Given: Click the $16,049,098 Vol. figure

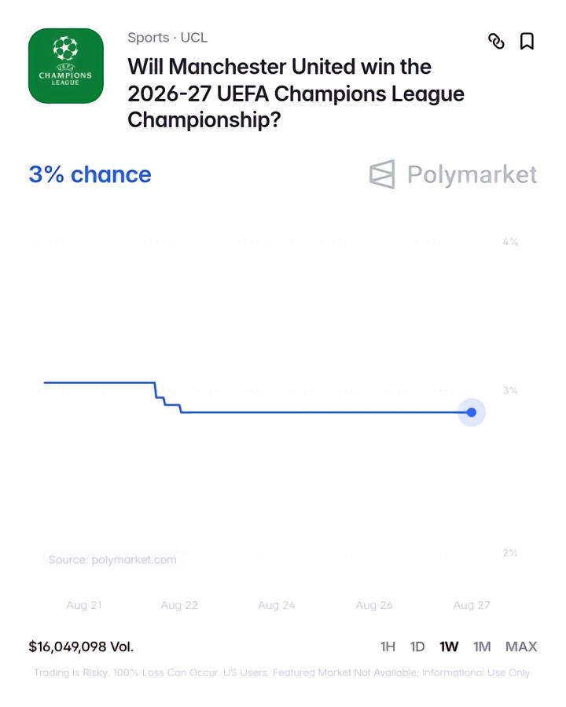Looking at the screenshot, I should (x=81, y=647).
